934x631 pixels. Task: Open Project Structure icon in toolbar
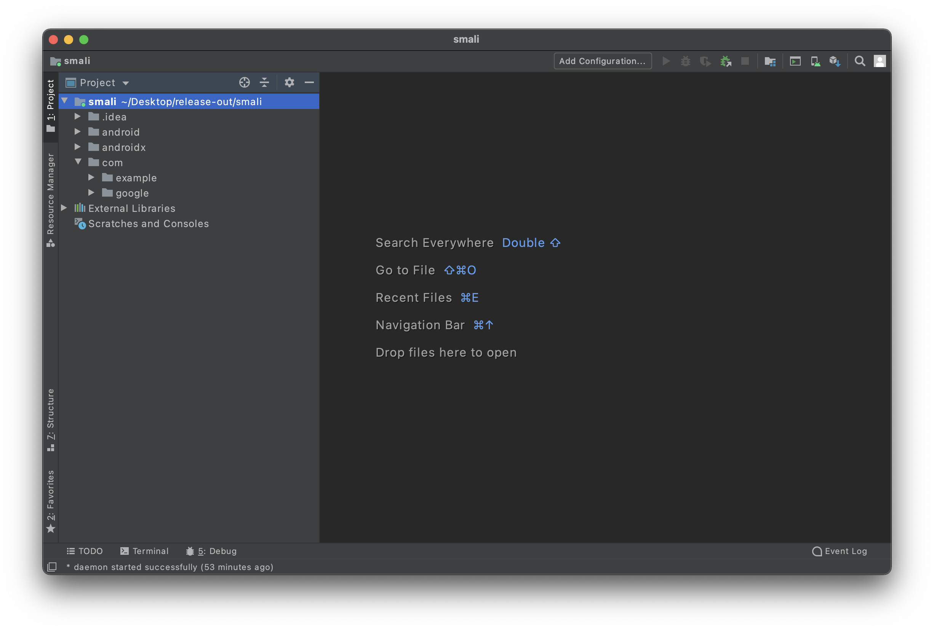[770, 61]
